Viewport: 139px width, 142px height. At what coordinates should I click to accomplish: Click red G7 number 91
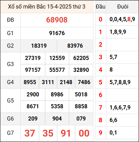click(x=66, y=133)
